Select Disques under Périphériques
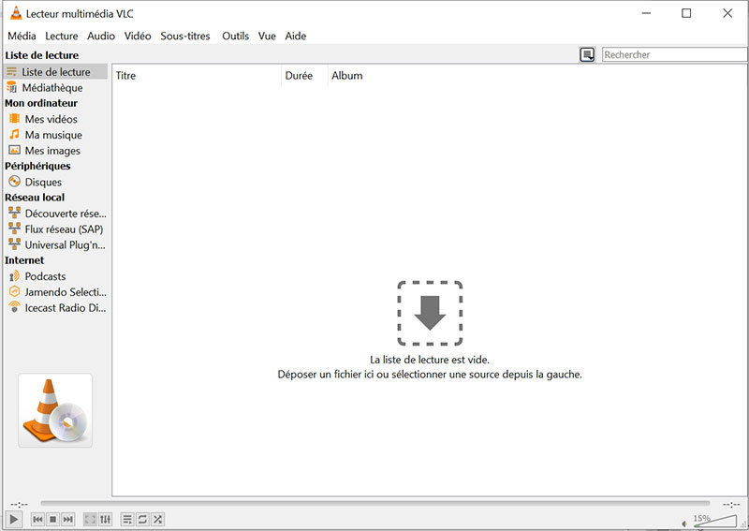Screen dimensions: 749x531 [x=43, y=182]
